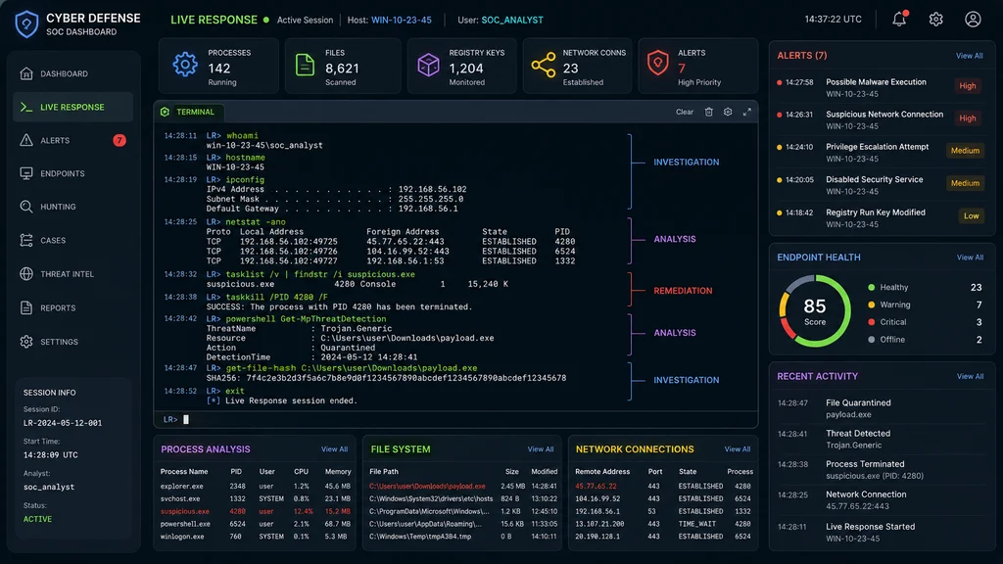The image size is (1003, 564).
Task: Select Live Response in the sidebar
Action: [x=72, y=107]
